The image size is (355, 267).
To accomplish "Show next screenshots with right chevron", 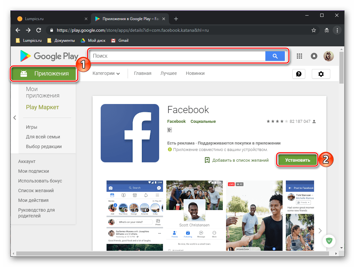I will (320, 231).
